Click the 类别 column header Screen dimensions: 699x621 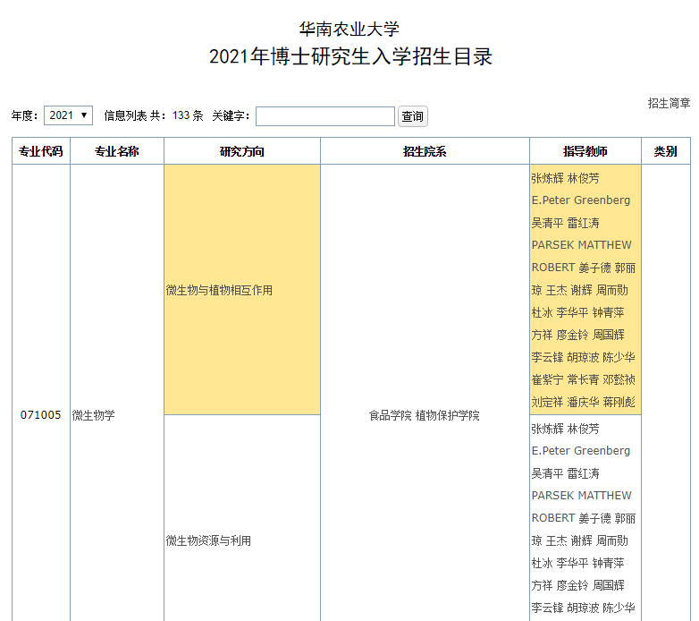(666, 151)
